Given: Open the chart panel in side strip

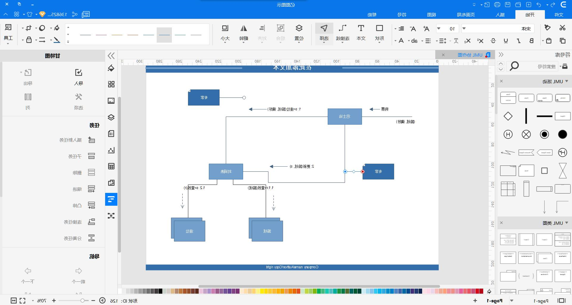Looking at the screenshot, I should [x=111, y=150].
